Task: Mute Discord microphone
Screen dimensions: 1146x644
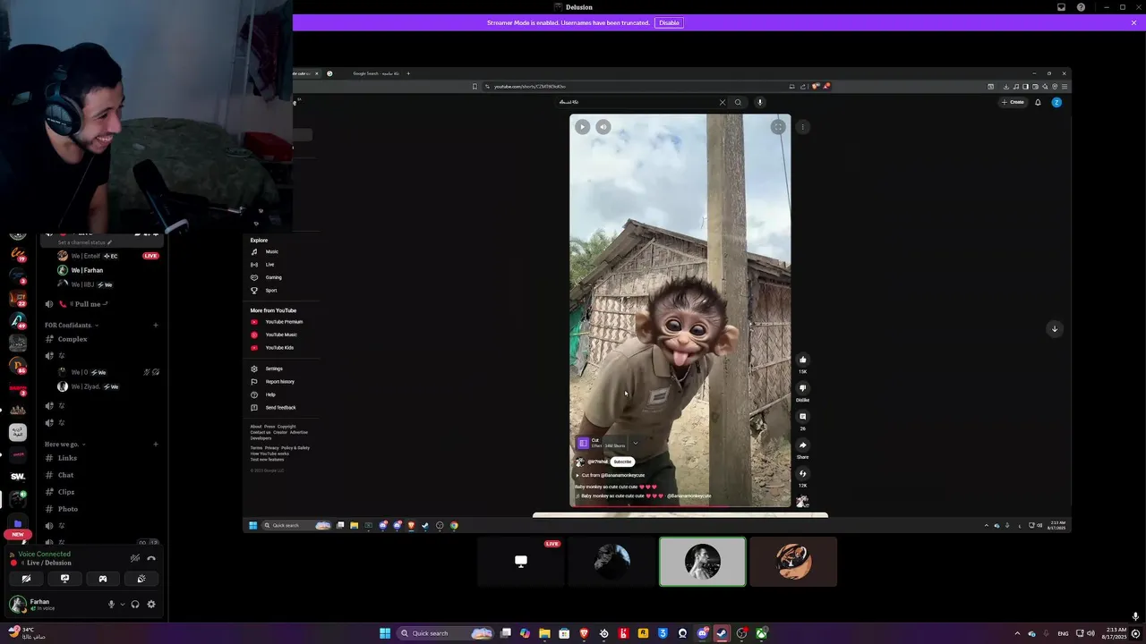Action: [x=111, y=605]
